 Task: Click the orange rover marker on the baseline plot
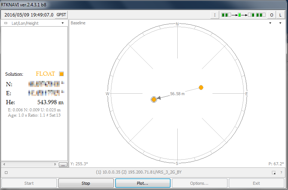pos(154,99)
